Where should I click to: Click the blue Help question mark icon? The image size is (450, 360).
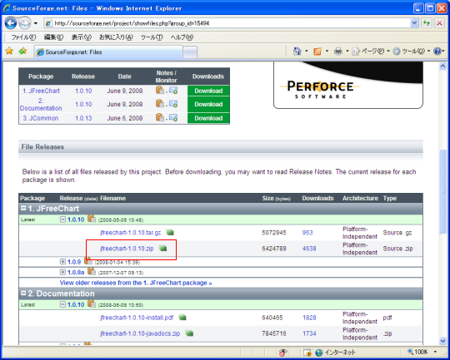[x=437, y=52]
